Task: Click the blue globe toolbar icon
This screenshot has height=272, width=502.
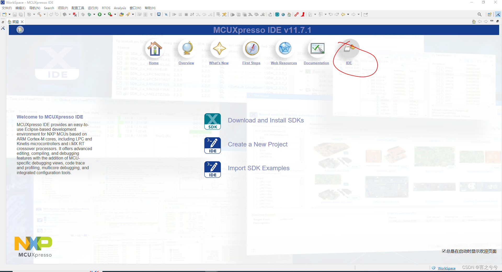Action: click(x=283, y=15)
